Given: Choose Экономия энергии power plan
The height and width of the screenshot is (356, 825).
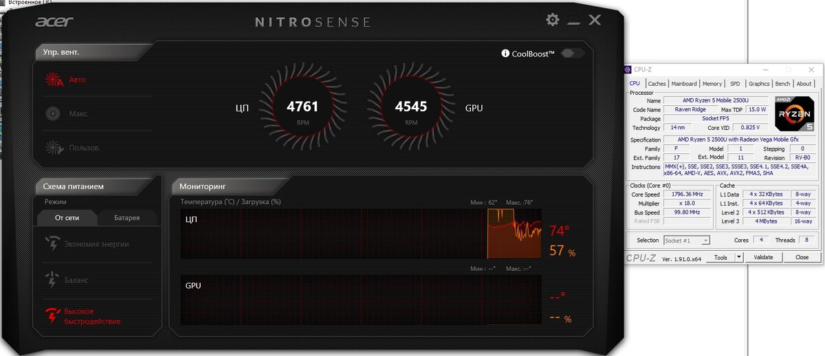Looking at the screenshot, I should coord(96,244).
